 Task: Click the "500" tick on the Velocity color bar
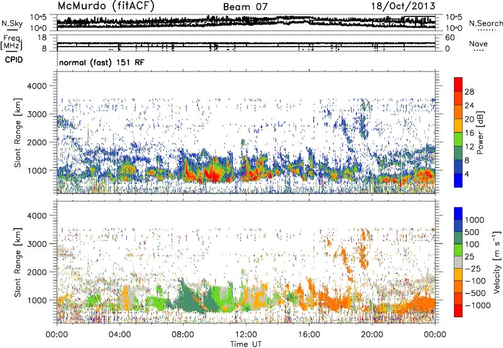pyautogui.click(x=472, y=232)
